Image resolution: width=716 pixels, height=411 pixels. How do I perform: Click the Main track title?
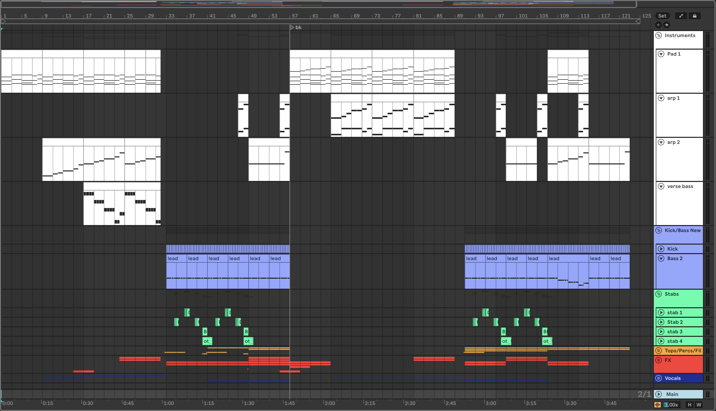pyautogui.click(x=672, y=394)
